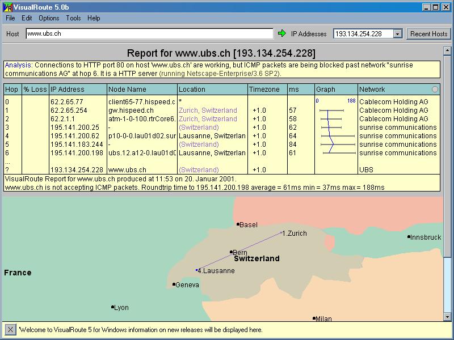Screen dimensions: 454x340
Task: Click the Network column header
Action: click(399, 90)
